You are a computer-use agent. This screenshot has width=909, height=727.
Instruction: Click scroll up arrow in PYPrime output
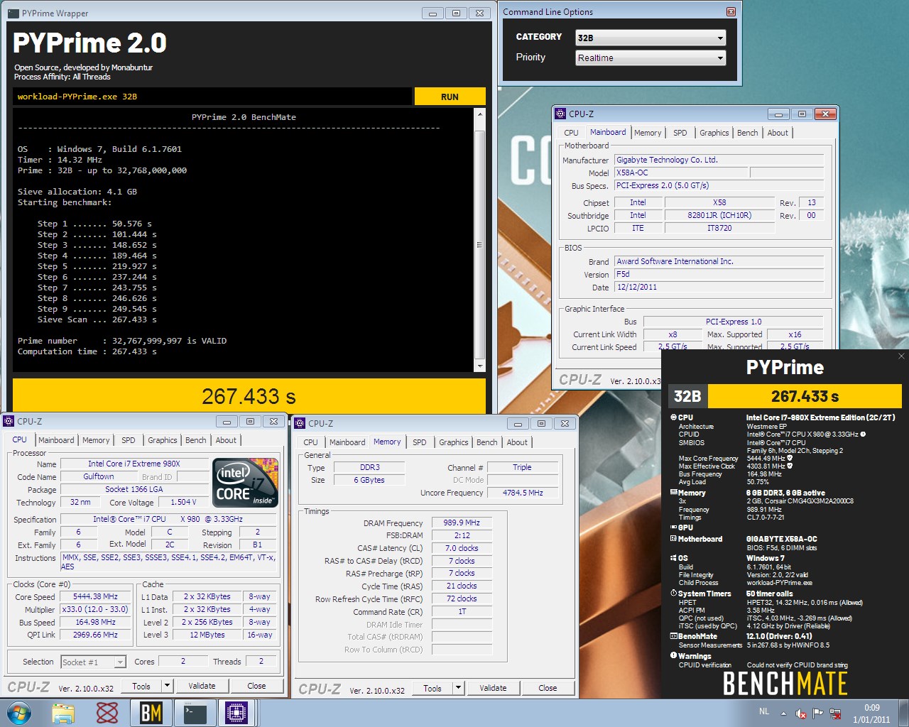[x=480, y=114]
